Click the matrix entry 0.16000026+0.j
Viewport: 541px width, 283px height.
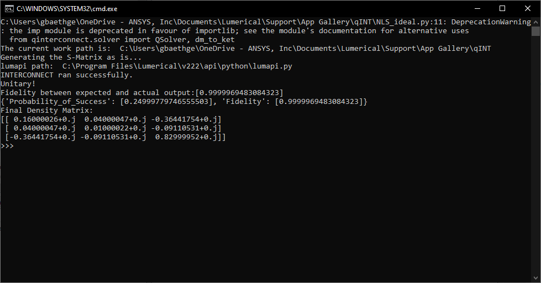45,119
